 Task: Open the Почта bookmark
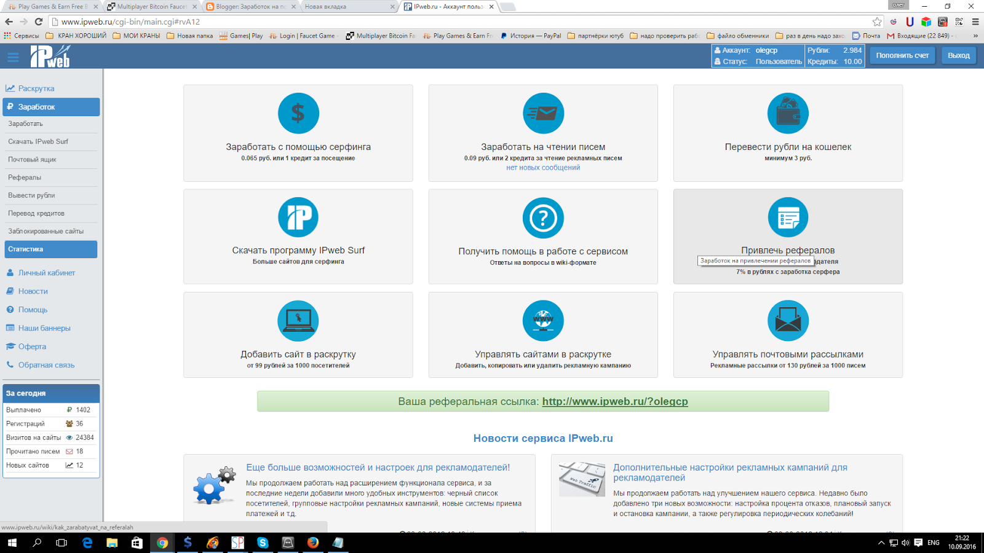coord(866,36)
